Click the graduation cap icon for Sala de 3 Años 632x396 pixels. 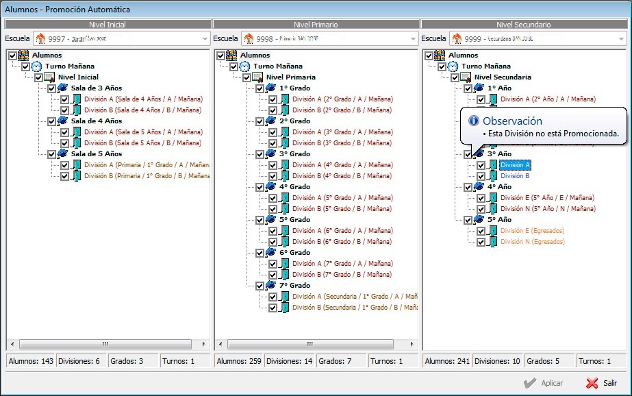pyautogui.click(x=62, y=88)
